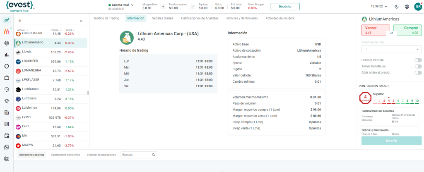Open Noticias y Sentimiento tab
Viewport: 424px width, 172px height.
tap(242, 18)
